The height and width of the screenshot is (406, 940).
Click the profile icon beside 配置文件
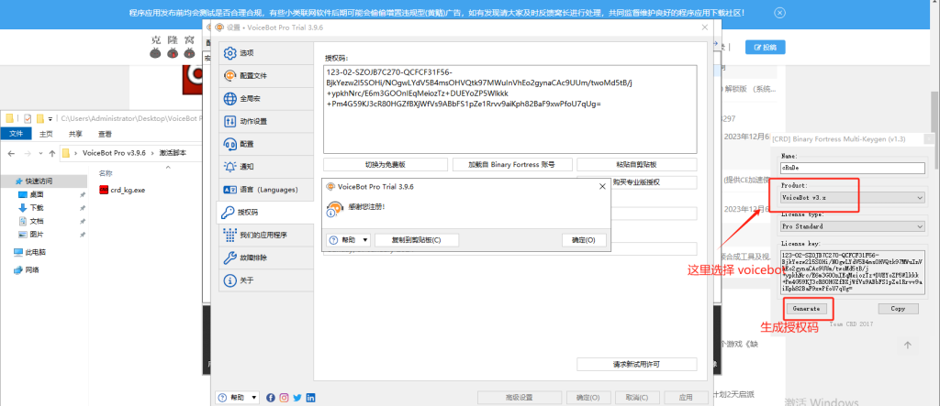[229, 76]
